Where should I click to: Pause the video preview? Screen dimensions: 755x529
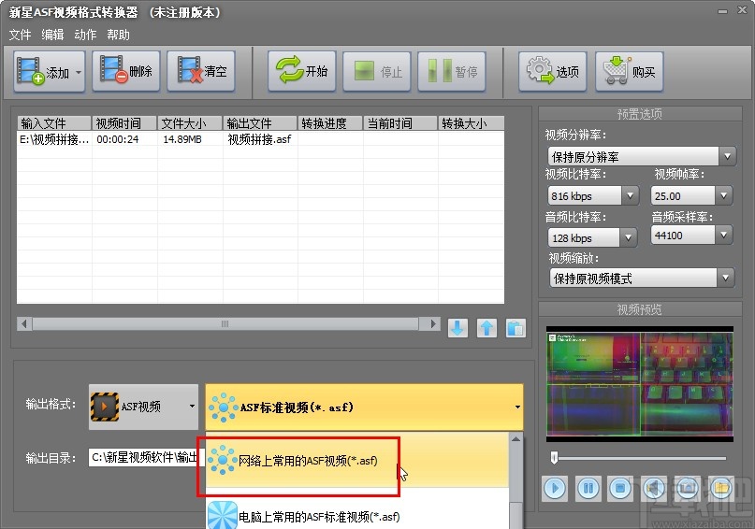588,487
